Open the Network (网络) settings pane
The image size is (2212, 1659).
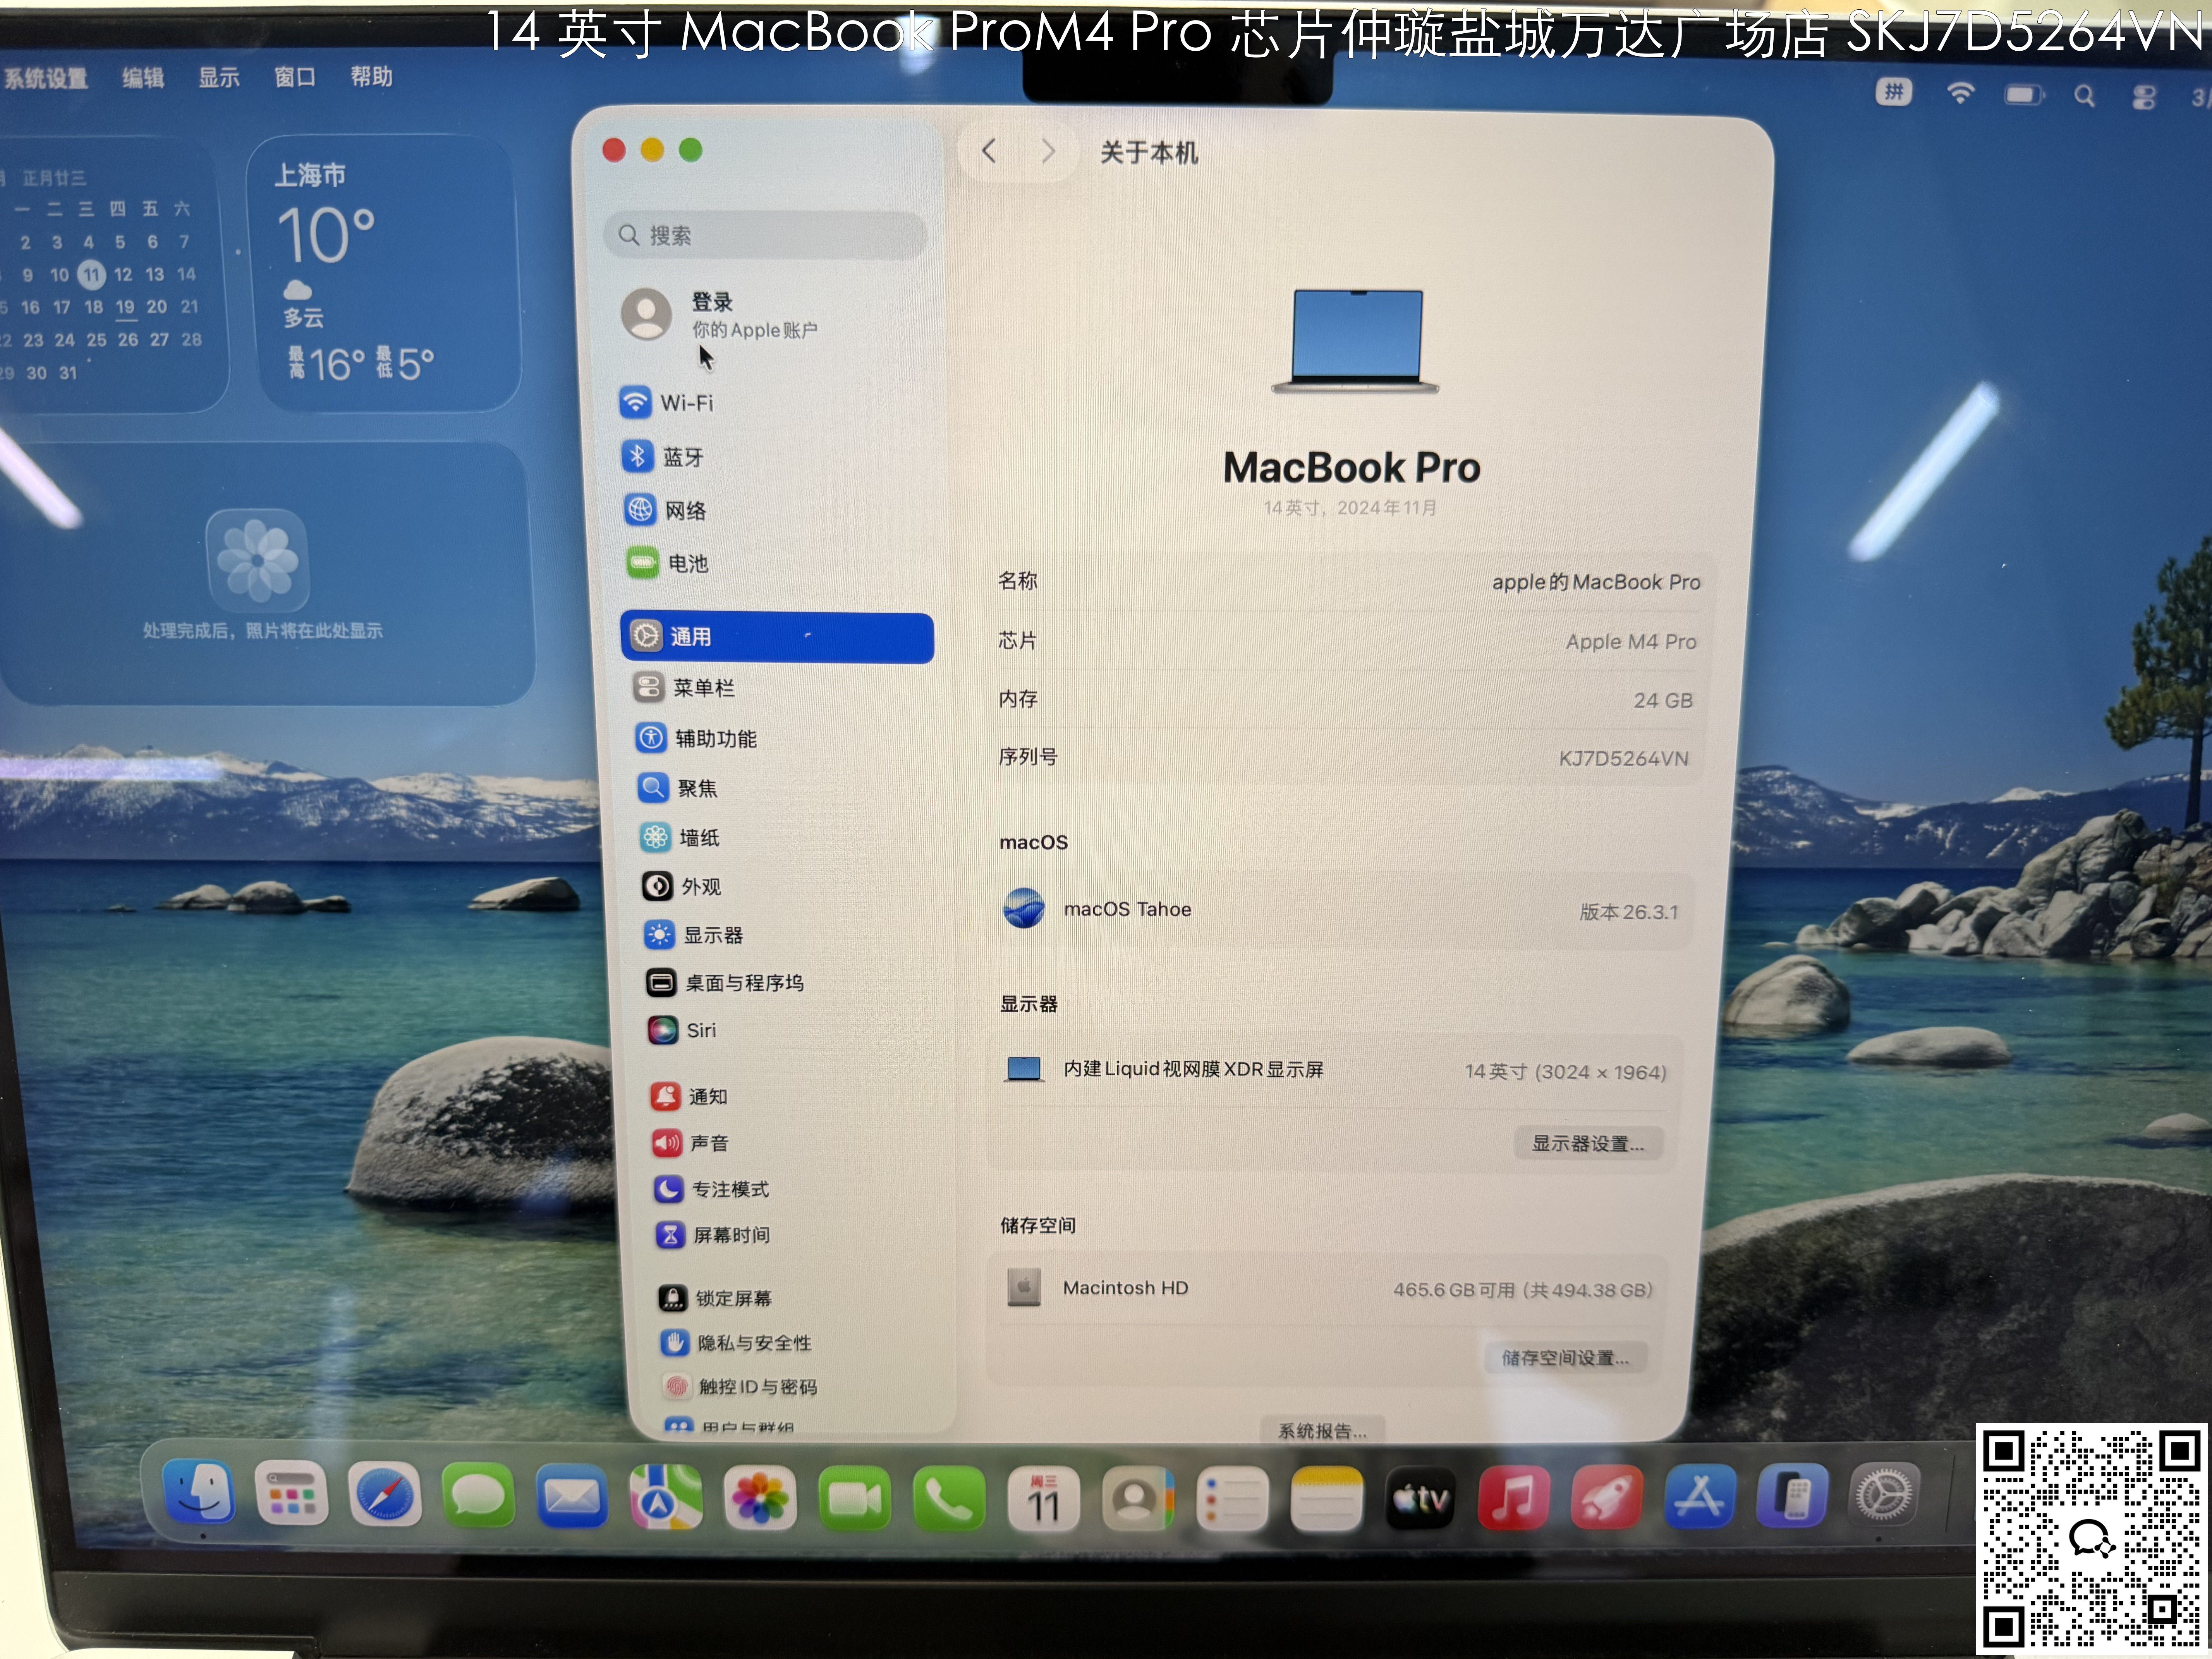(x=685, y=511)
